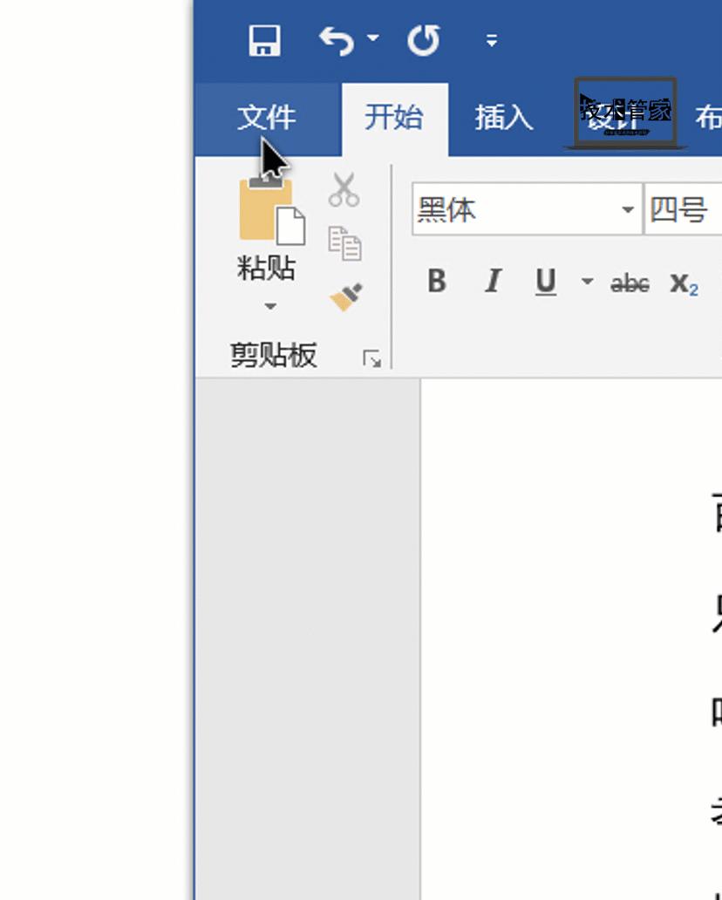The width and height of the screenshot is (722, 900).
Task: Click the Redo icon
Action: (x=423, y=40)
